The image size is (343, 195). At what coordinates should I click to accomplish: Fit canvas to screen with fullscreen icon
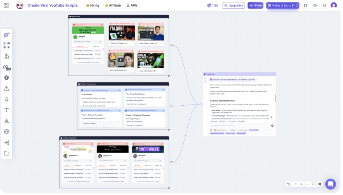[313, 184]
